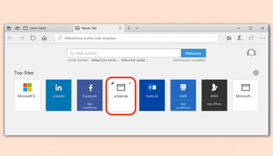Switch to the Neuer Tab tab

click(99, 28)
